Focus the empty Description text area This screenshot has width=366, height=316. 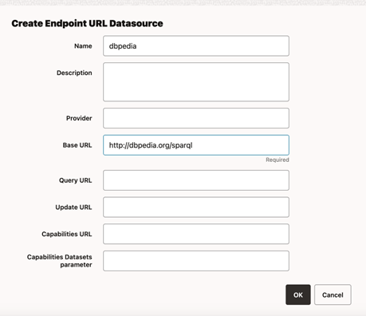tap(196, 82)
